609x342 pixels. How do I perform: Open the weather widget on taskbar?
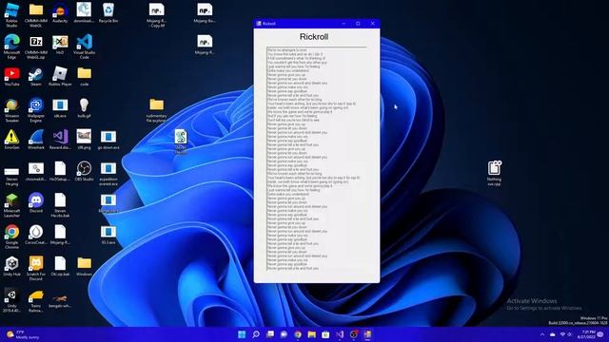[23, 334]
